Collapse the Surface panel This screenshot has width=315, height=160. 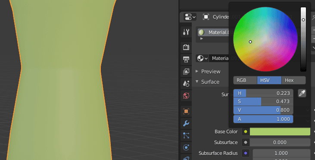(x=197, y=82)
